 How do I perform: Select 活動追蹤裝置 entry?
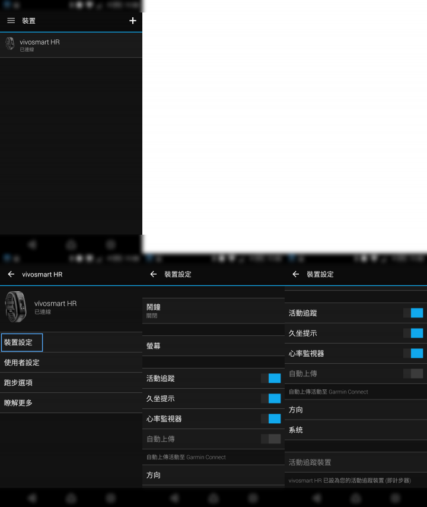tap(356, 462)
